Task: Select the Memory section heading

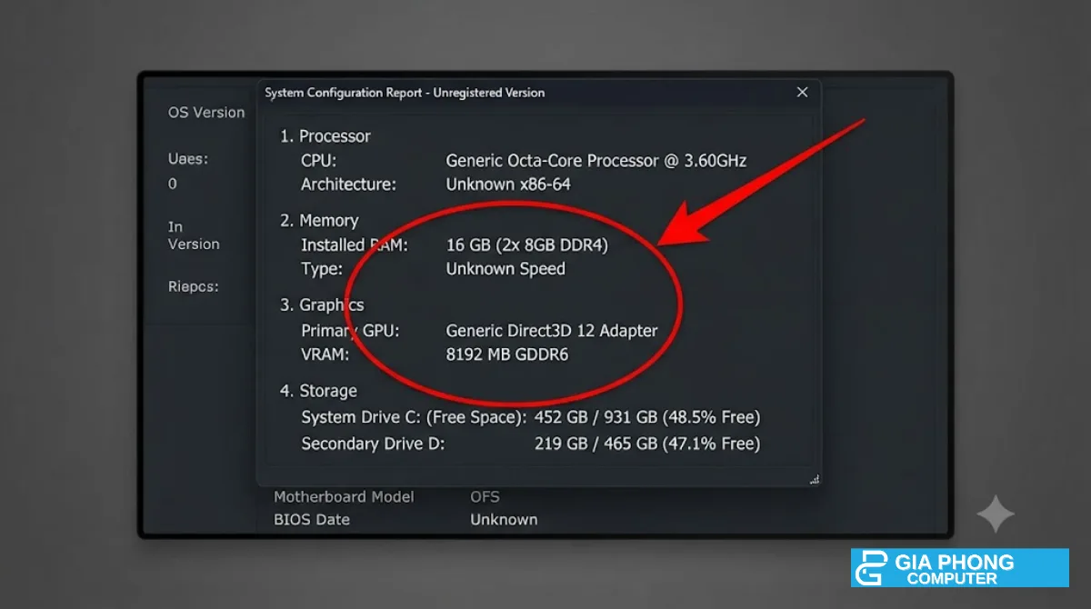Action: click(x=318, y=221)
